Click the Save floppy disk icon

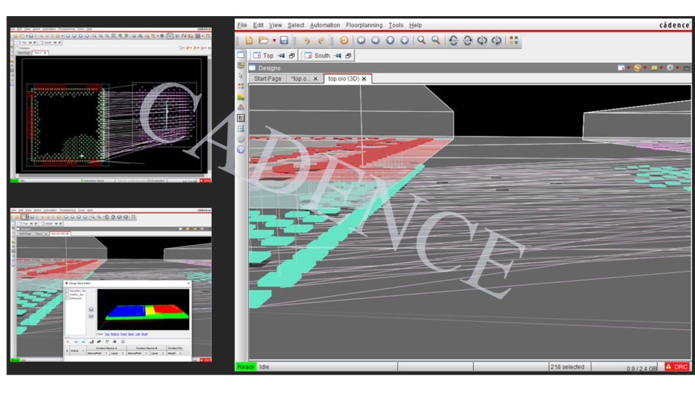click(284, 40)
